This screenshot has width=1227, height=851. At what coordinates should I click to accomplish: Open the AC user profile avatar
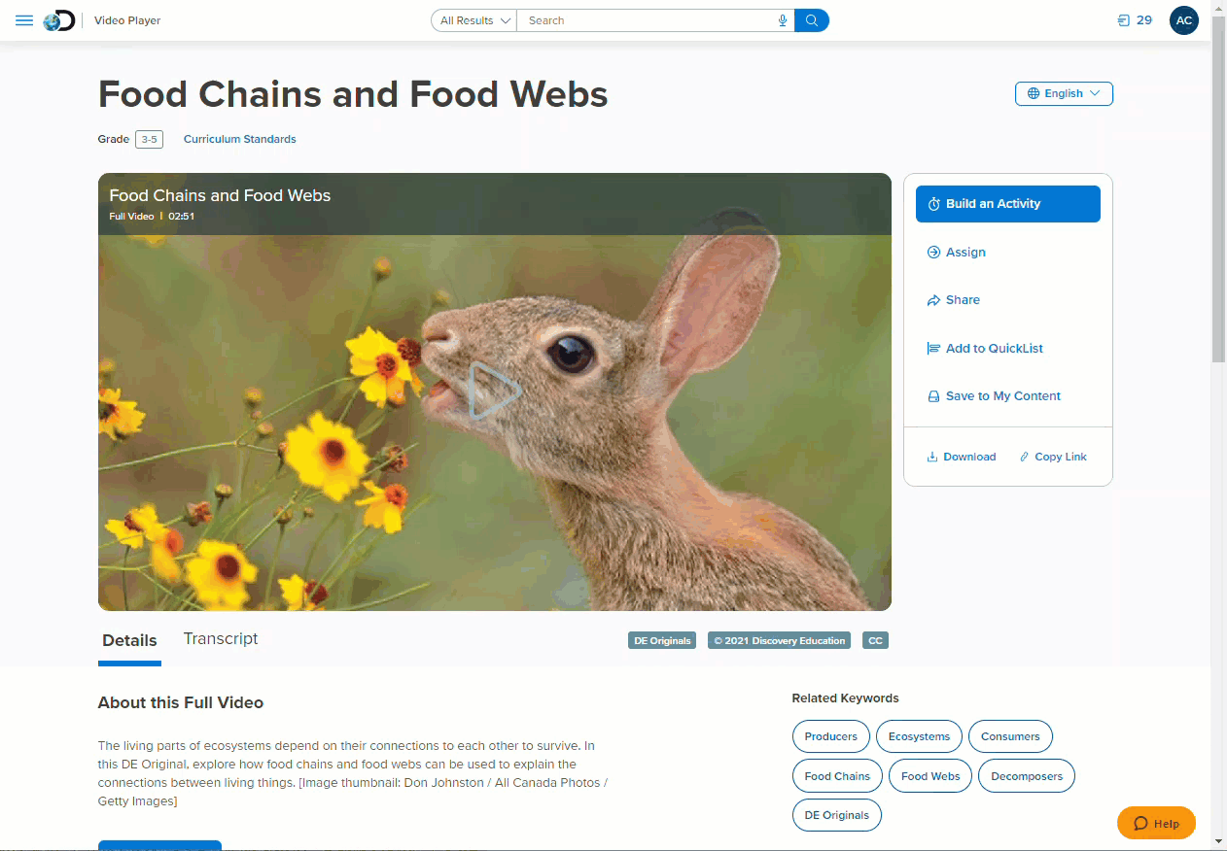pyautogui.click(x=1184, y=20)
